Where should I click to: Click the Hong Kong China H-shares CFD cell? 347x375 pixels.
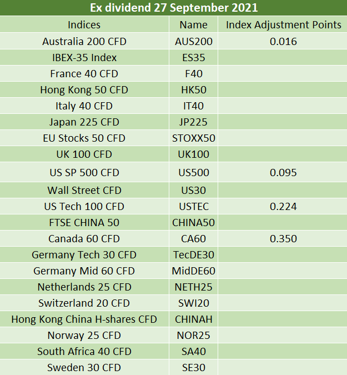[x=84, y=319]
